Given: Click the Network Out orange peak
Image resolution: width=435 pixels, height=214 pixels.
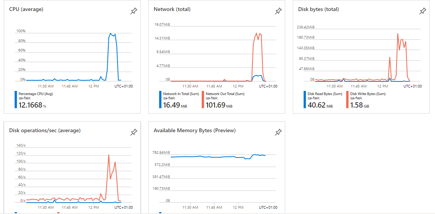Looking at the screenshot, I should click(257, 33).
